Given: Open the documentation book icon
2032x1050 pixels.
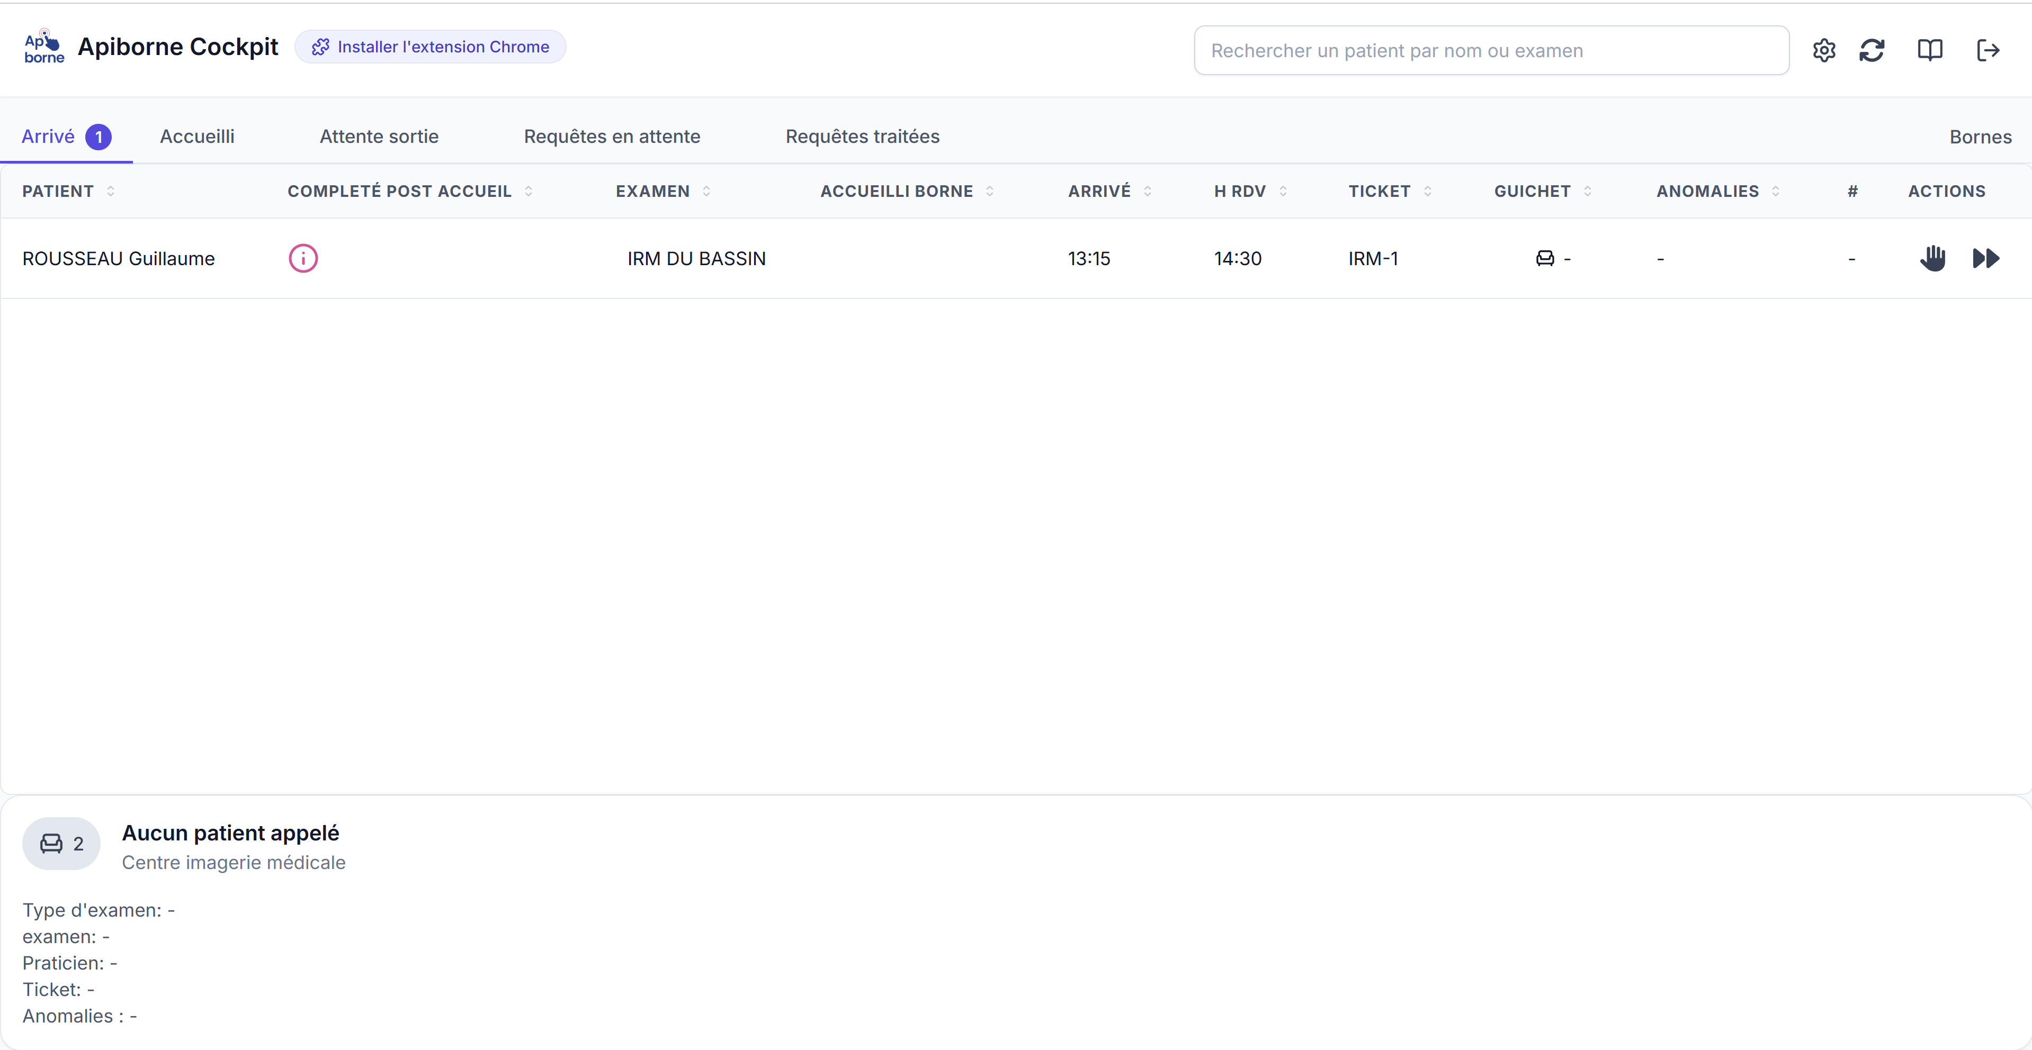Looking at the screenshot, I should pyautogui.click(x=1929, y=50).
